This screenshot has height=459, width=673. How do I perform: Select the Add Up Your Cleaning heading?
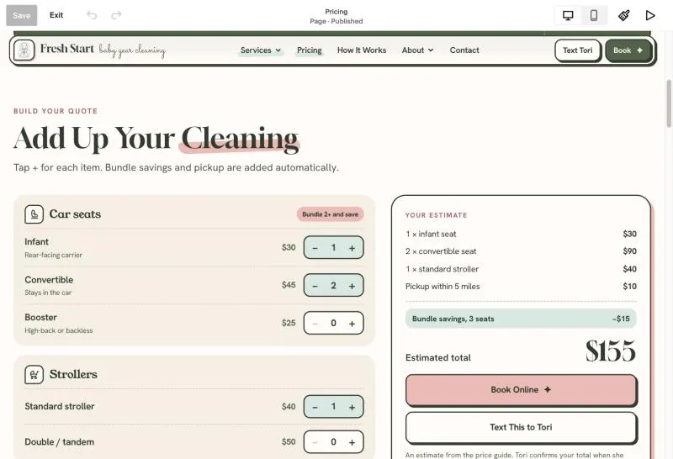[x=156, y=138]
